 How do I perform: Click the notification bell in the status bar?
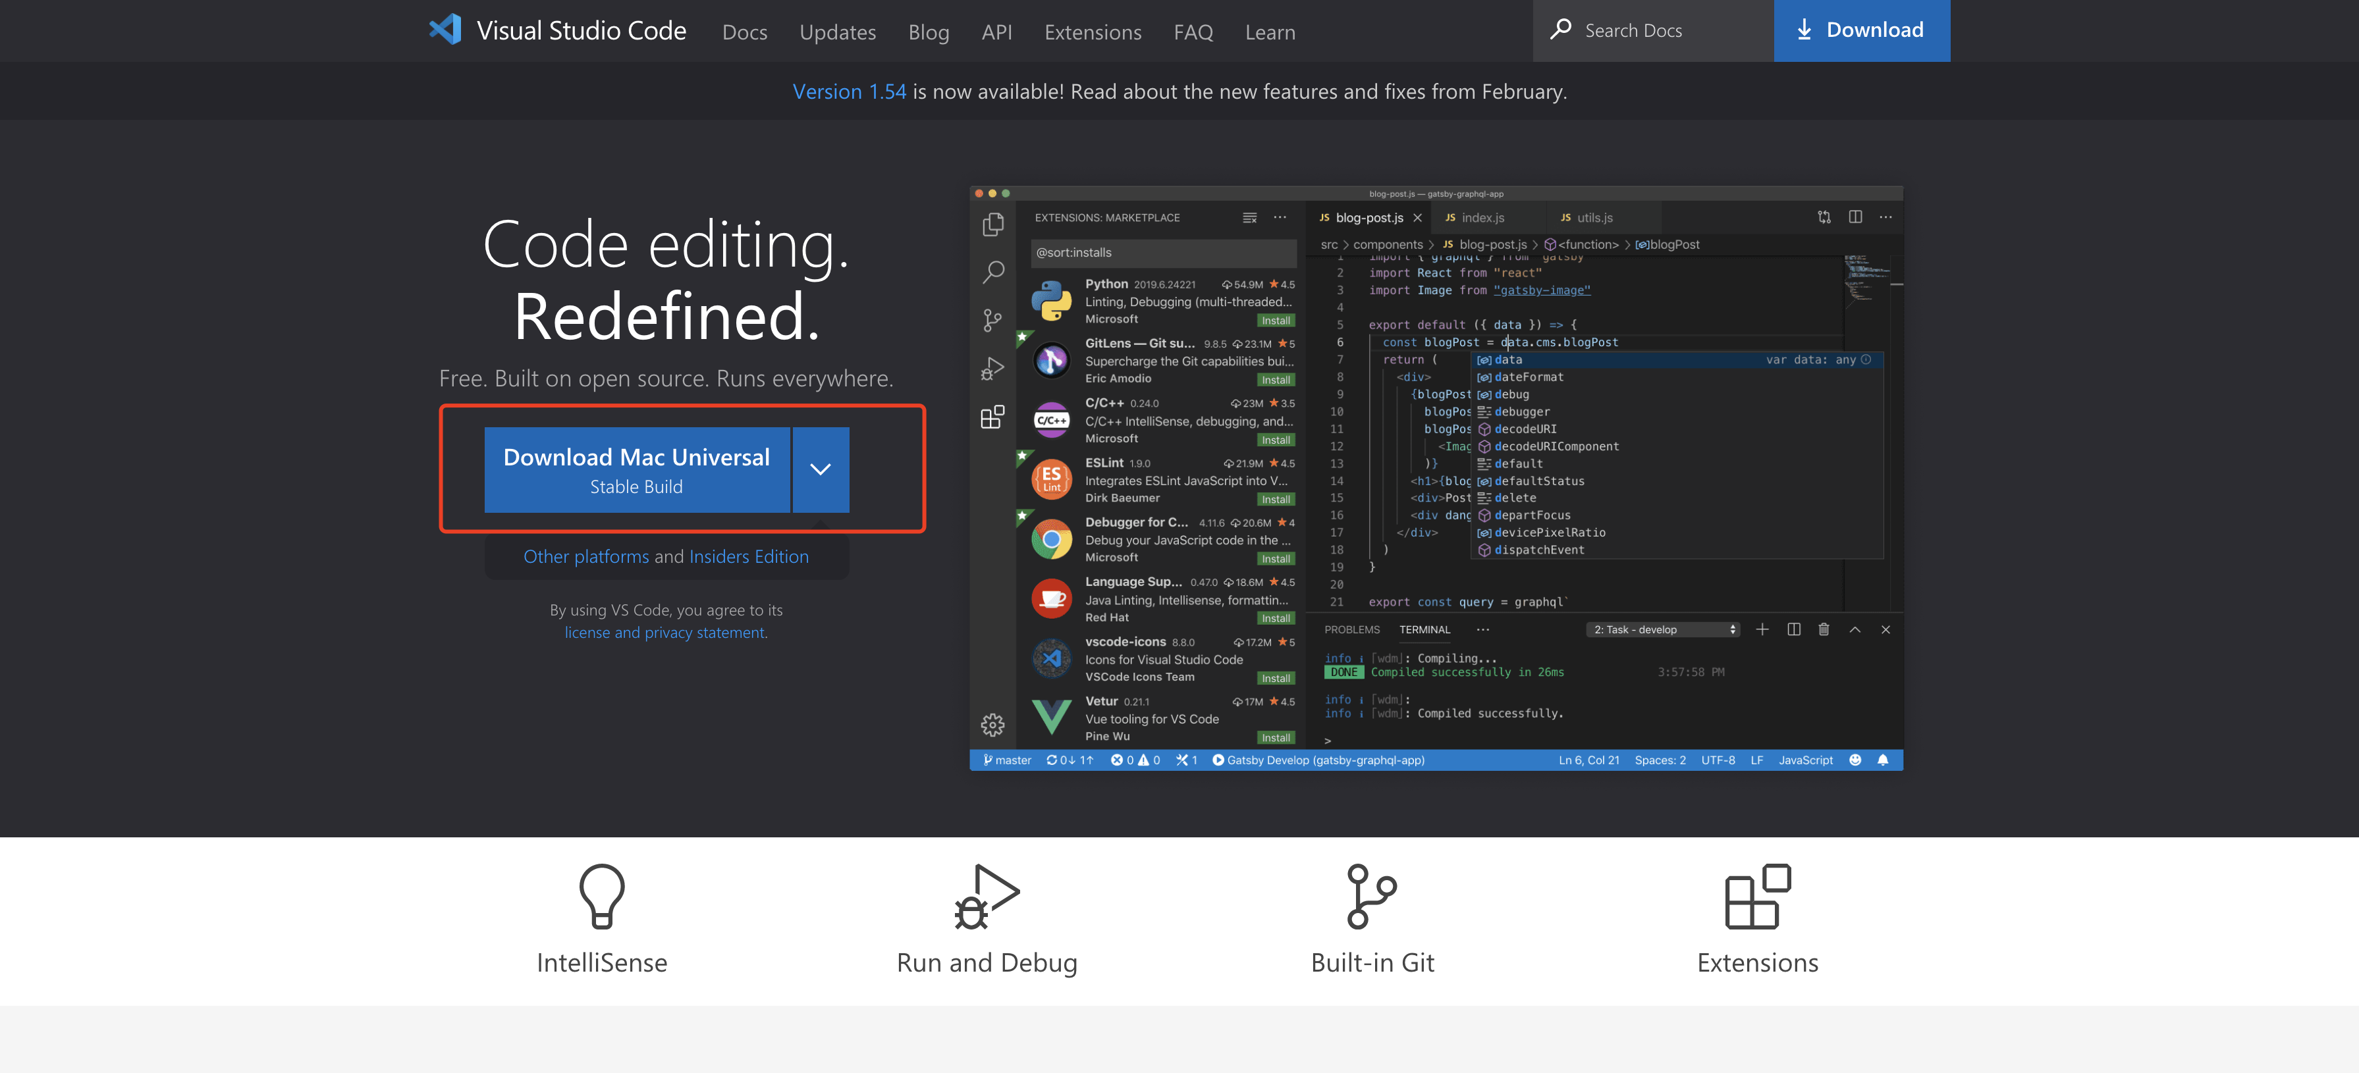[x=1883, y=760]
